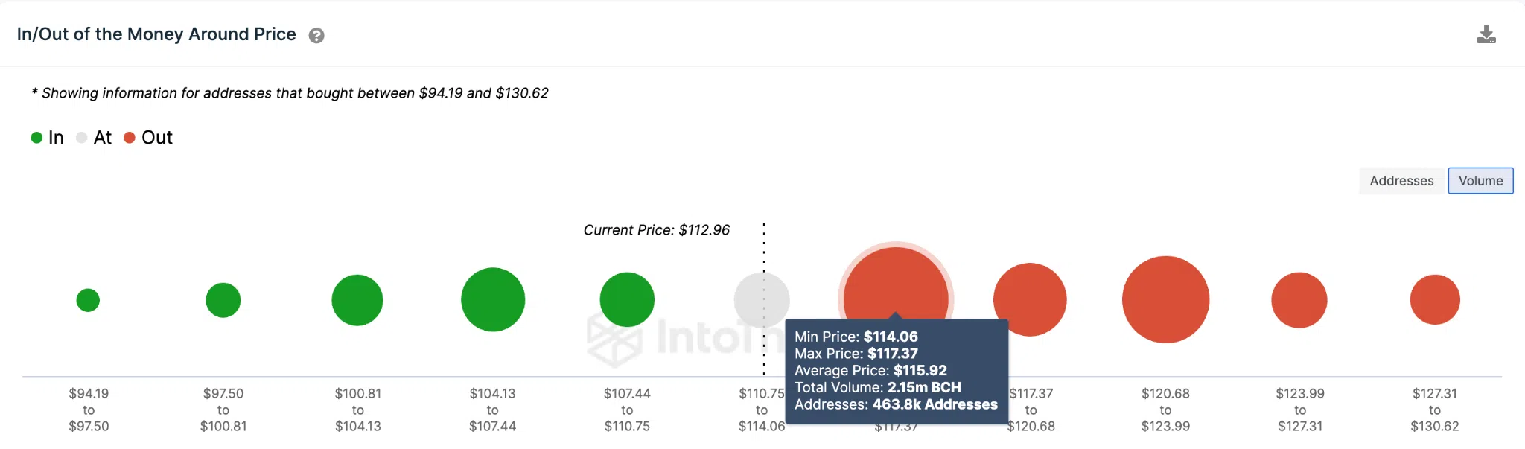Viewport: 1525px width, 449px height.
Task: Click the $107.44 to $110.75 bubble
Action: (x=627, y=299)
